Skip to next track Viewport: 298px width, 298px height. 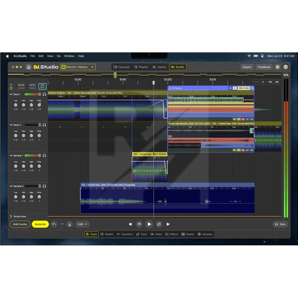pyautogui.click(x=168, y=224)
